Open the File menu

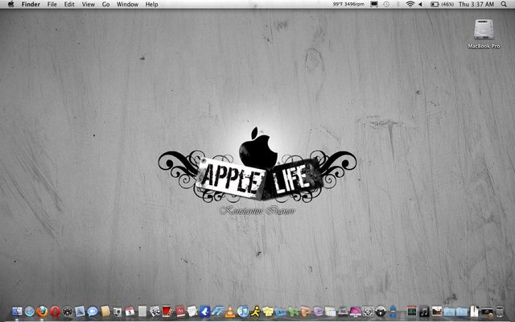[x=51, y=4]
